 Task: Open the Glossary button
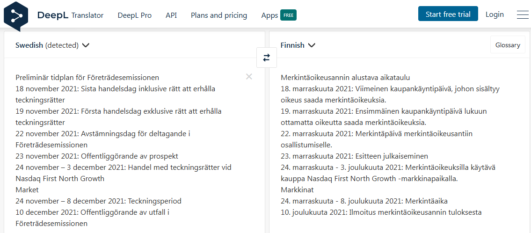pos(508,45)
